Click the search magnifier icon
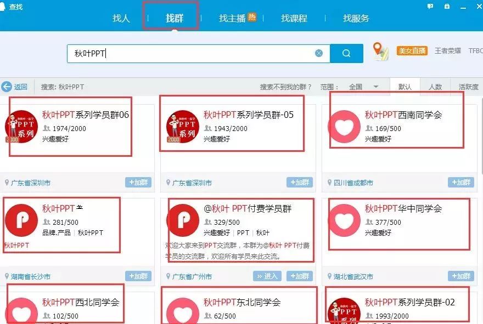 (346, 53)
